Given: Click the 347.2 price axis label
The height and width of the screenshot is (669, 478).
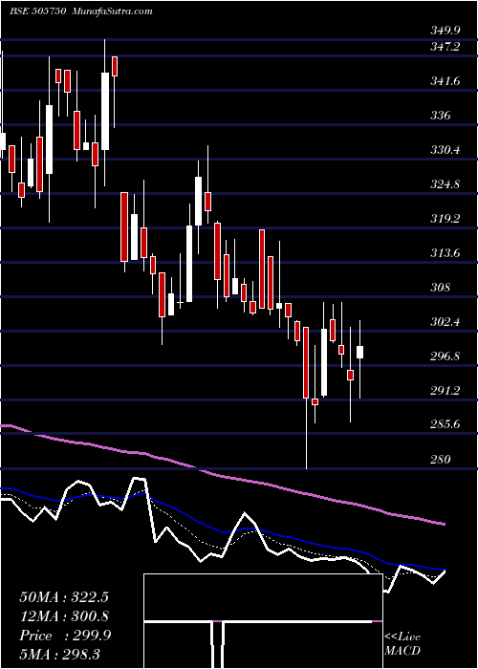Looking at the screenshot, I should [x=445, y=47].
